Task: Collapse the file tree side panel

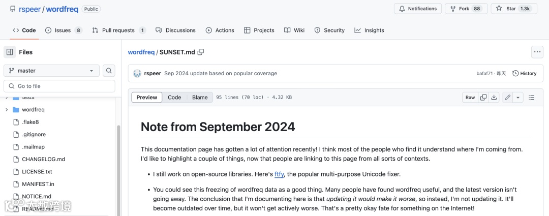Action: tap(10, 52)
